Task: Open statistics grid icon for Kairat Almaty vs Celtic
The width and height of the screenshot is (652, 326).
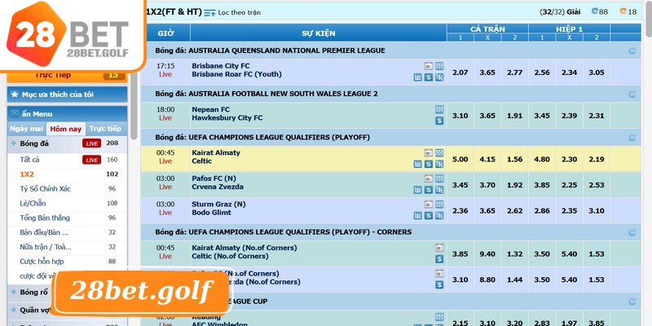Action: [439, 152]
